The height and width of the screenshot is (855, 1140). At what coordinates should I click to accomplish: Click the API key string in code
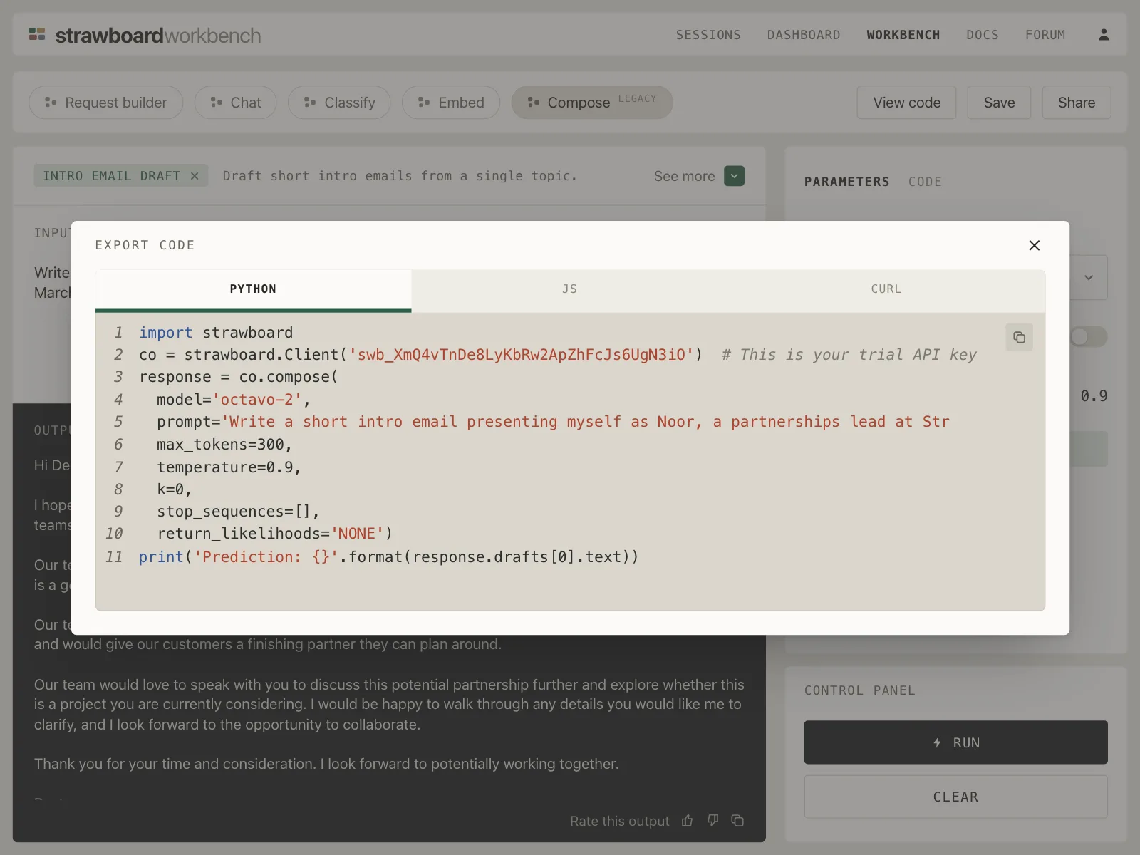pos(521,355)
